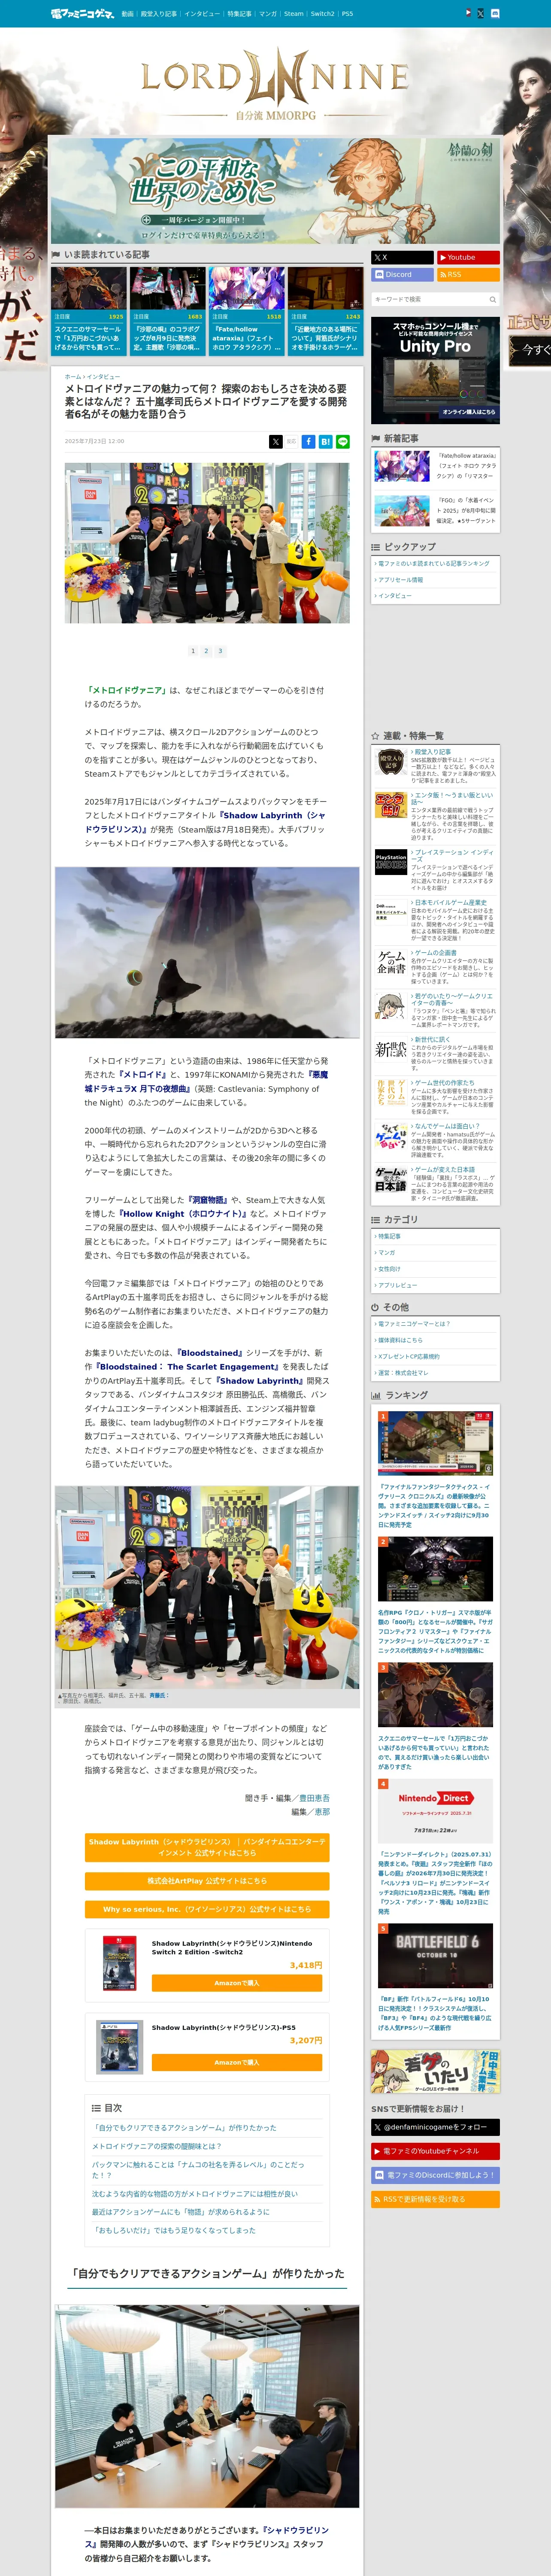Open the Lord Nine MMORPG banner ad
551x2576 pixels.
[275, 85]
